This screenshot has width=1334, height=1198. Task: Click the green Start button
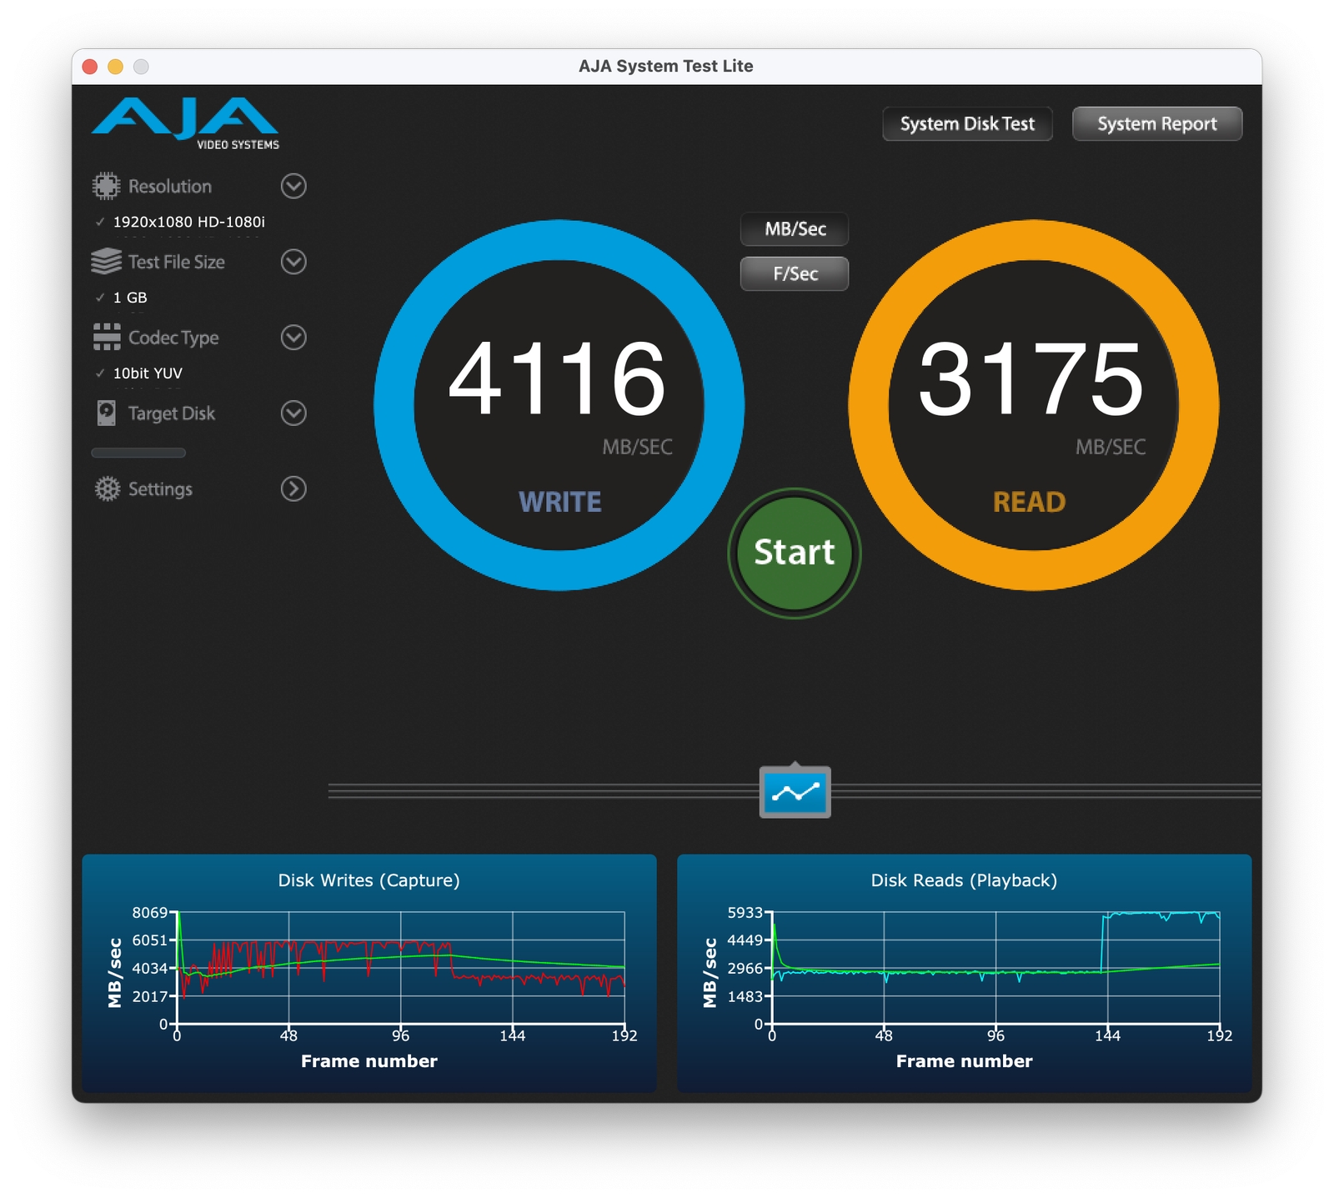click(795, 553)
